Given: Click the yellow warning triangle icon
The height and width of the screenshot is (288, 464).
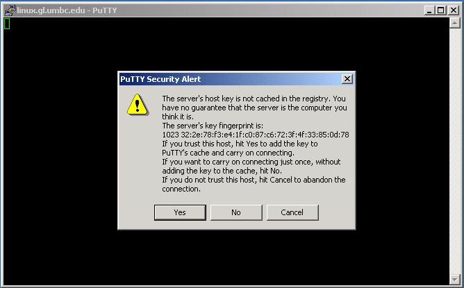Looking at the screenshot, I should click(x=138, y=104).
